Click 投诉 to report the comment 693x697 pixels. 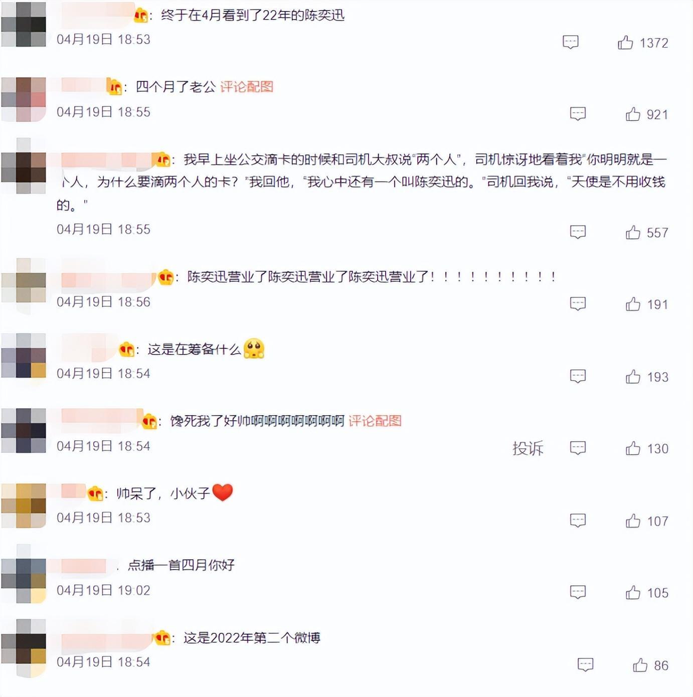528,448
